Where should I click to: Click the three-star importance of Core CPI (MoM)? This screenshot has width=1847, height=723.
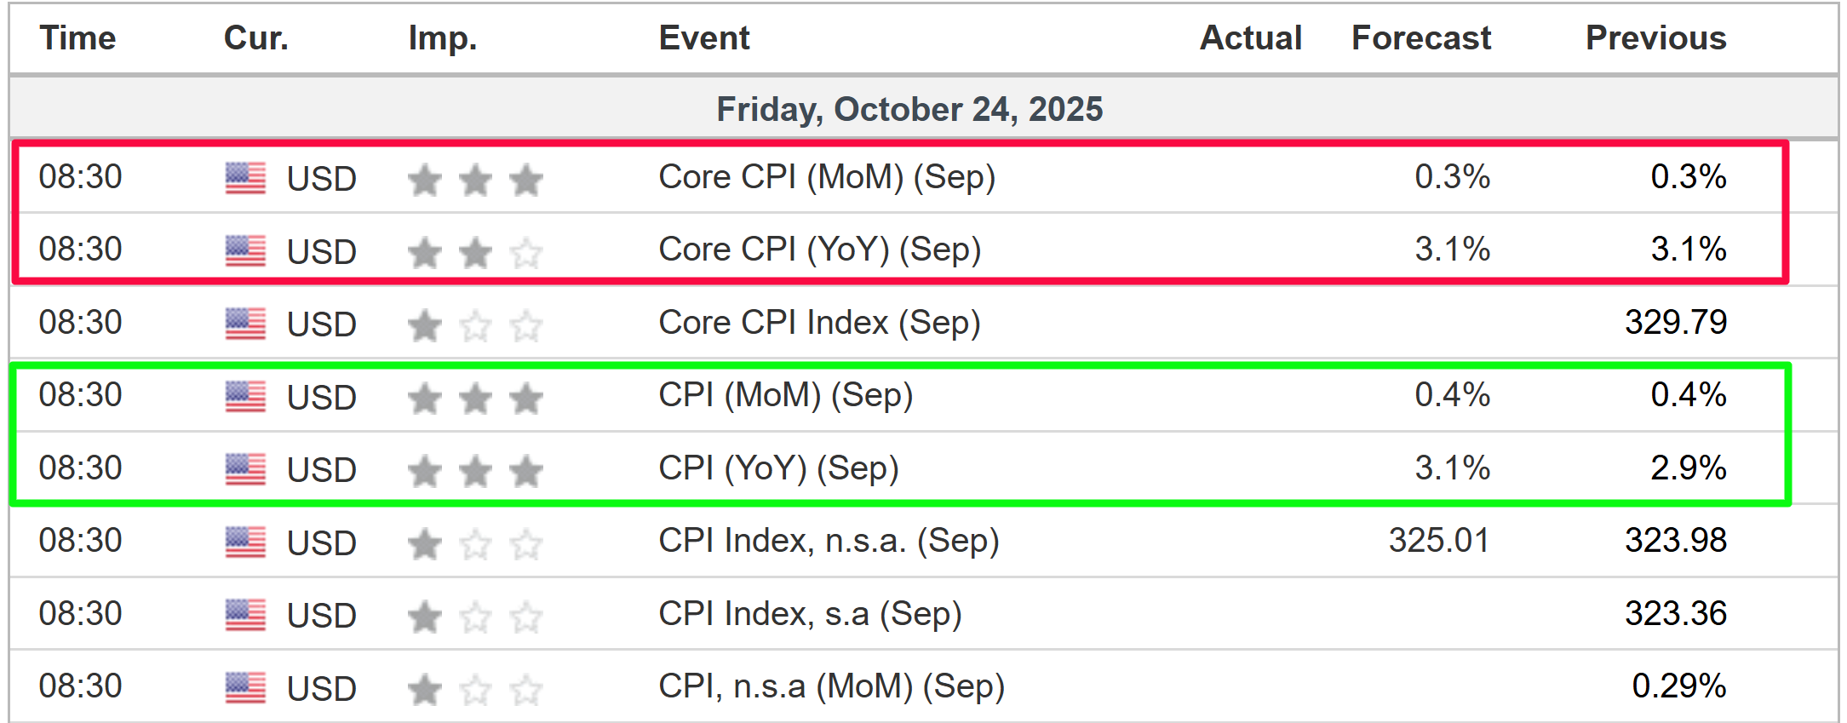[475, 179]
